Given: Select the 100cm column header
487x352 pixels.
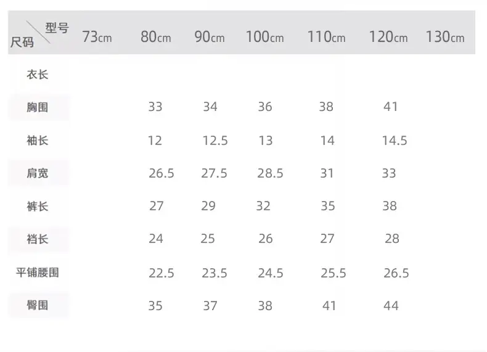Looking at the screenshot, I should point(264,37).
